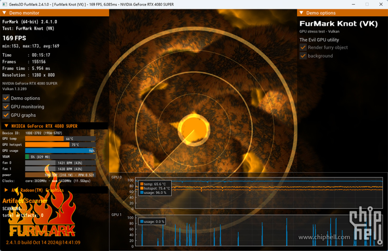Image resolution: width=388 pixels, height=251 pixels.
Task: Click fan 1 bar showing 1430 RPM
Action: [60, 169]
